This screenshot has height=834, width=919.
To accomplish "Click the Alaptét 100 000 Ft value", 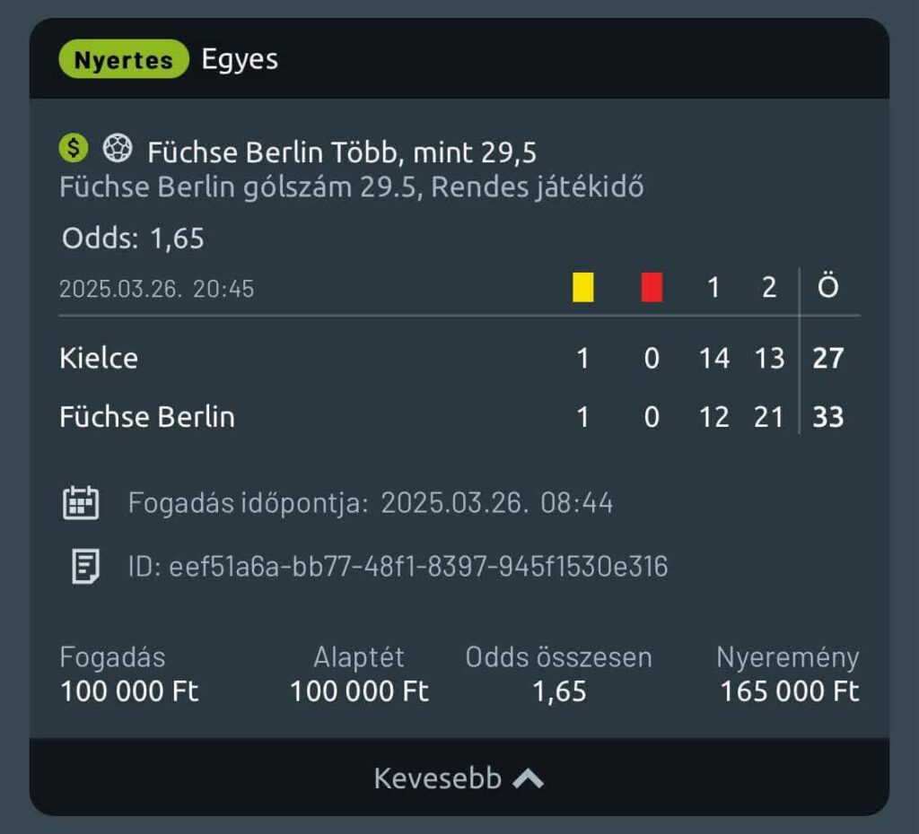I will point(359,691).
